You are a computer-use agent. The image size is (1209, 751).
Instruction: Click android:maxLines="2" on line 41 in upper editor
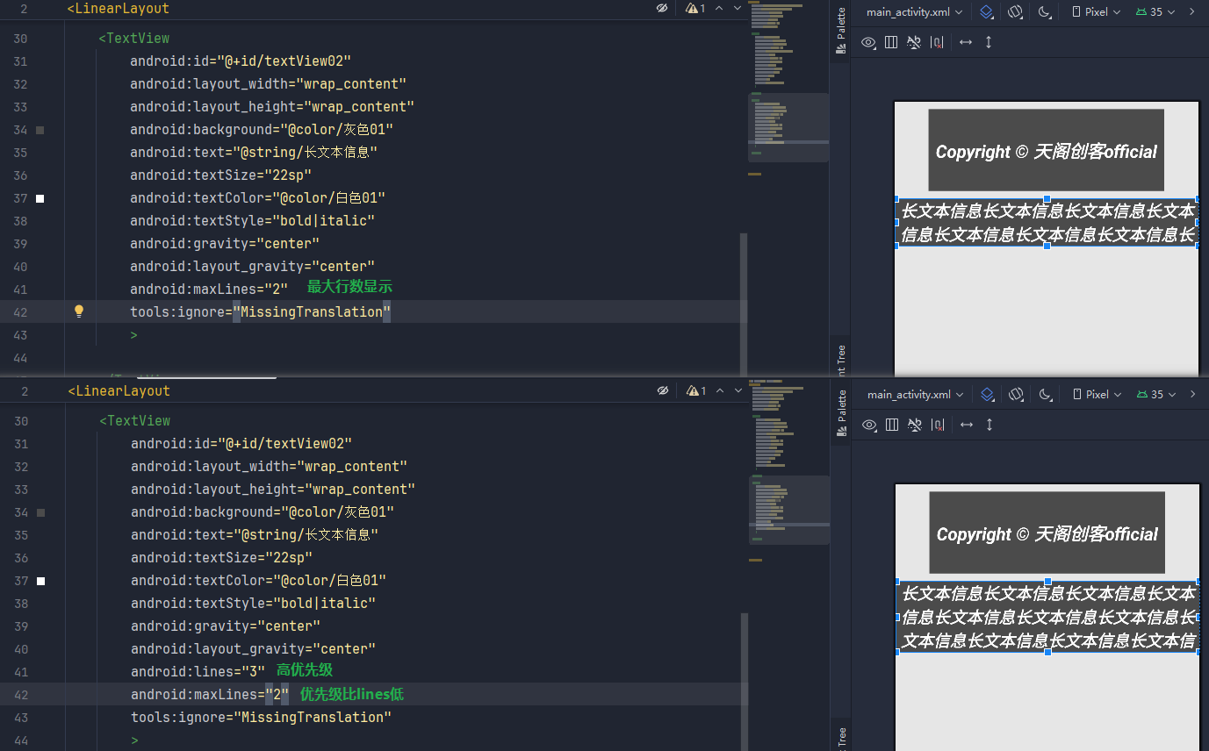[209, 289]
